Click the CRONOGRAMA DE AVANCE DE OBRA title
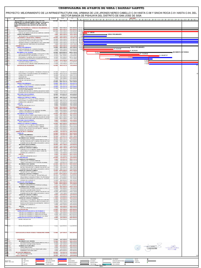Screen dimensions: 201x268 click(101, 8)
